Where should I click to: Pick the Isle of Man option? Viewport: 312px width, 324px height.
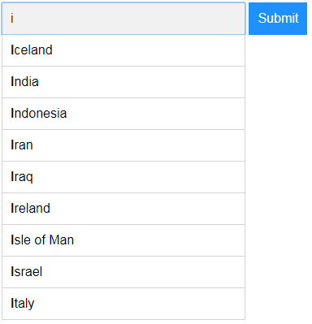[x=123, y=240]
